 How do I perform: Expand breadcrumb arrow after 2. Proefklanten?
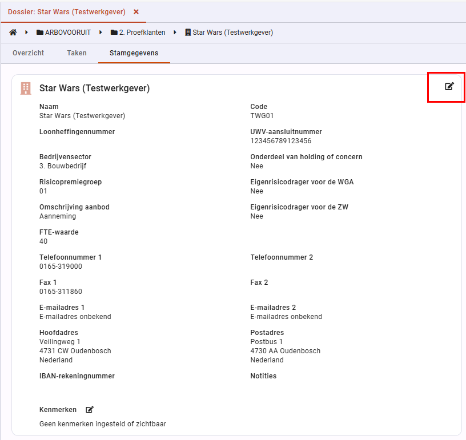pyautogui.click(x=175, y=33)
